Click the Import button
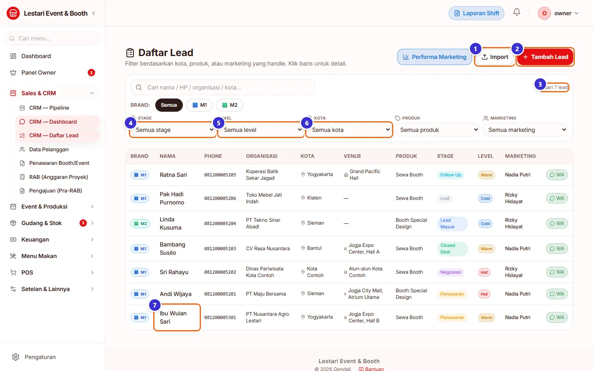Screen dimensions: 593x371 click(495, 57)
